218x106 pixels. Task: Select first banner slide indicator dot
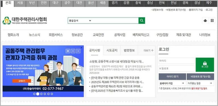coord(34,94)
